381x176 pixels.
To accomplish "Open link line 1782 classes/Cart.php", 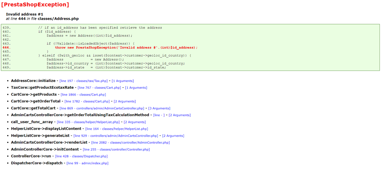I will coord(87,101).
